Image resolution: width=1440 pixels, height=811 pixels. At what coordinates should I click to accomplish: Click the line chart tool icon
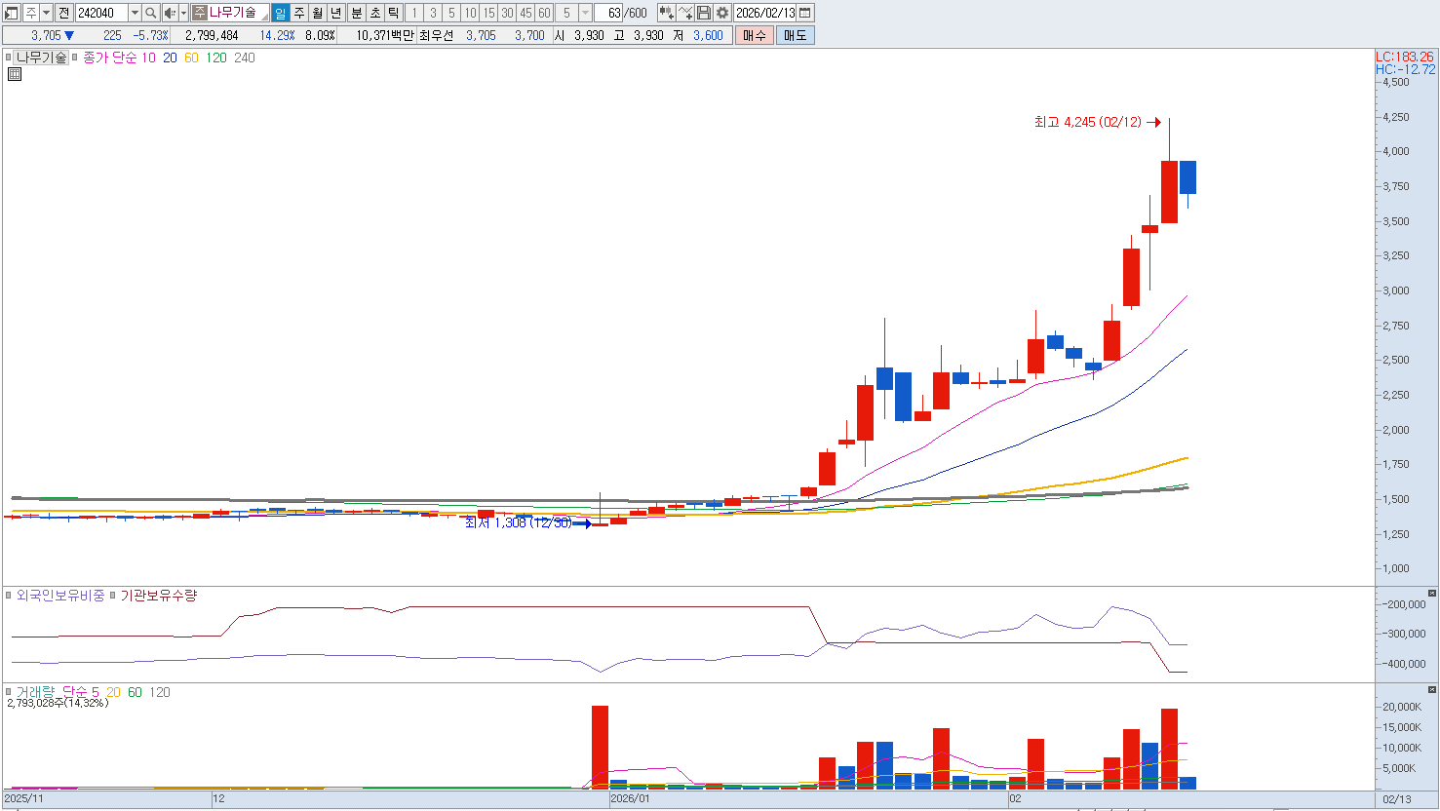tap(685, 13)
